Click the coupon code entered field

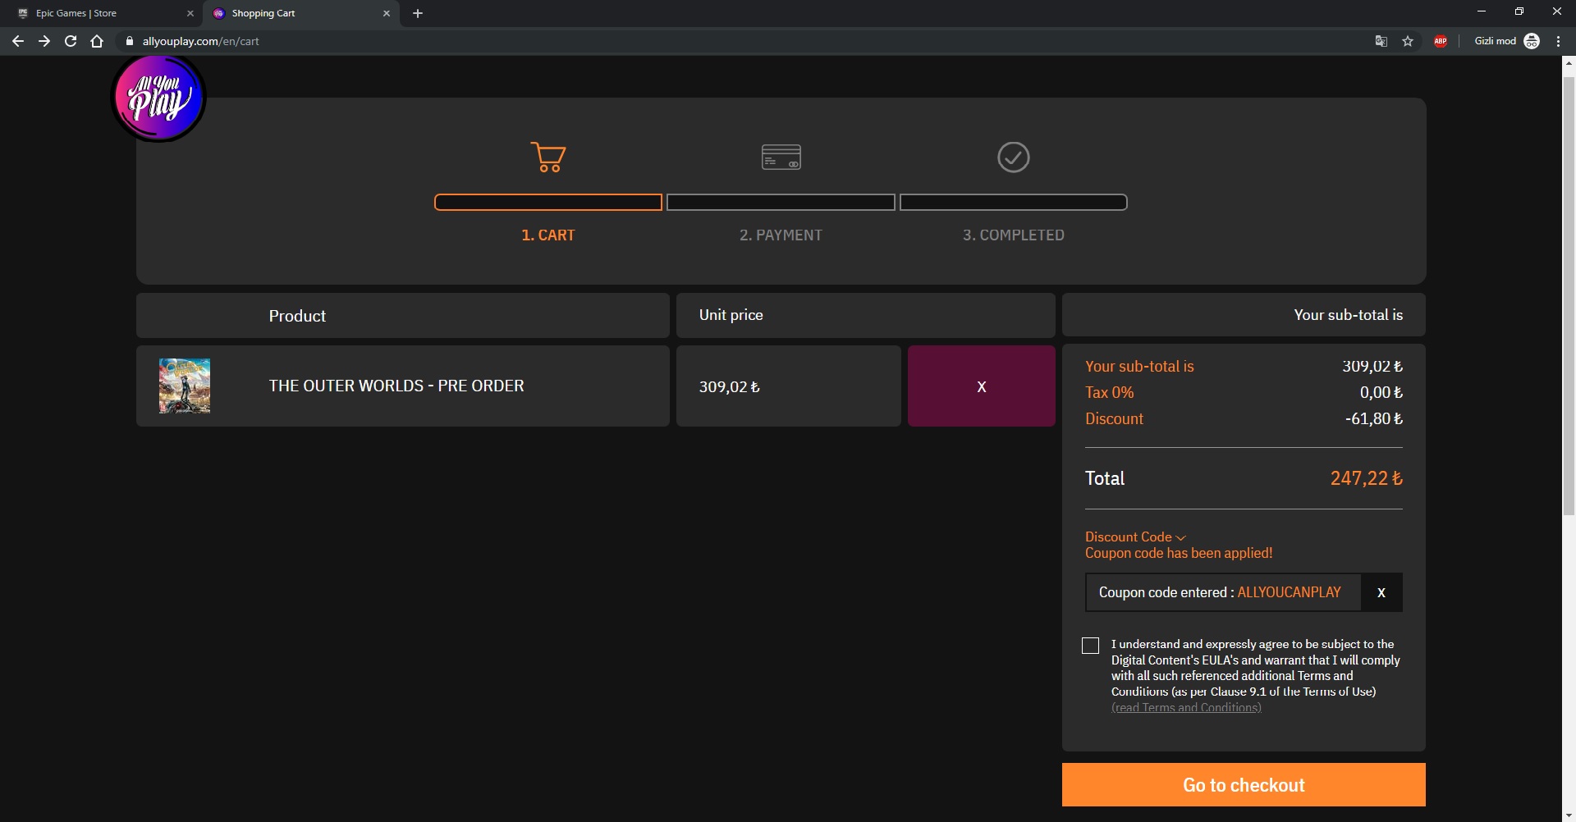click(x=1223, y=592)
